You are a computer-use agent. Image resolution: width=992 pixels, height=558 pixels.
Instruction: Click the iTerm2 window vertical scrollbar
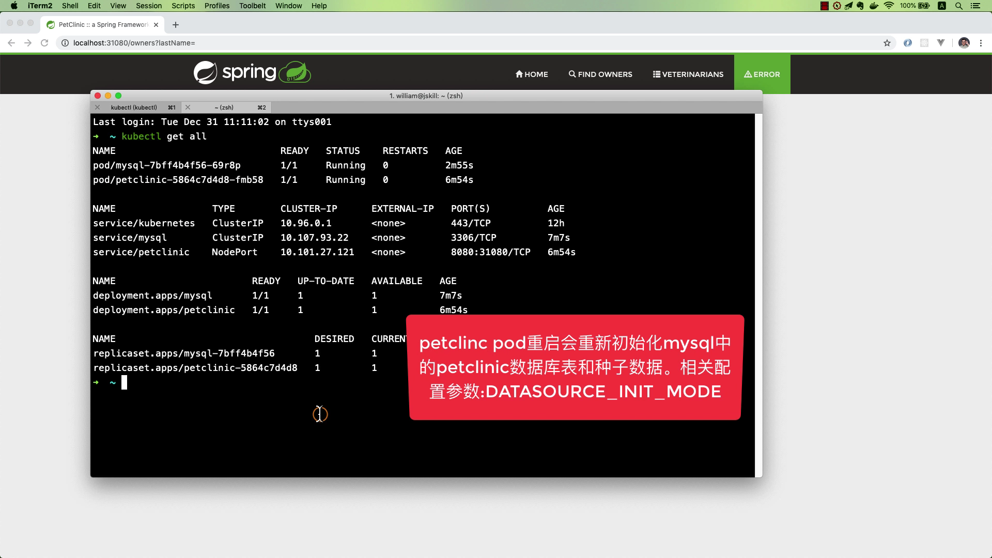tap(758, 295)
